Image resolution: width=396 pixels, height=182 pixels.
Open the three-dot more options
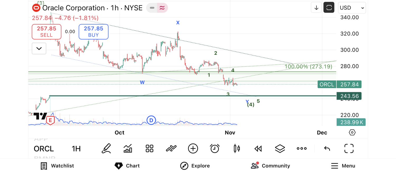(301, 149)
